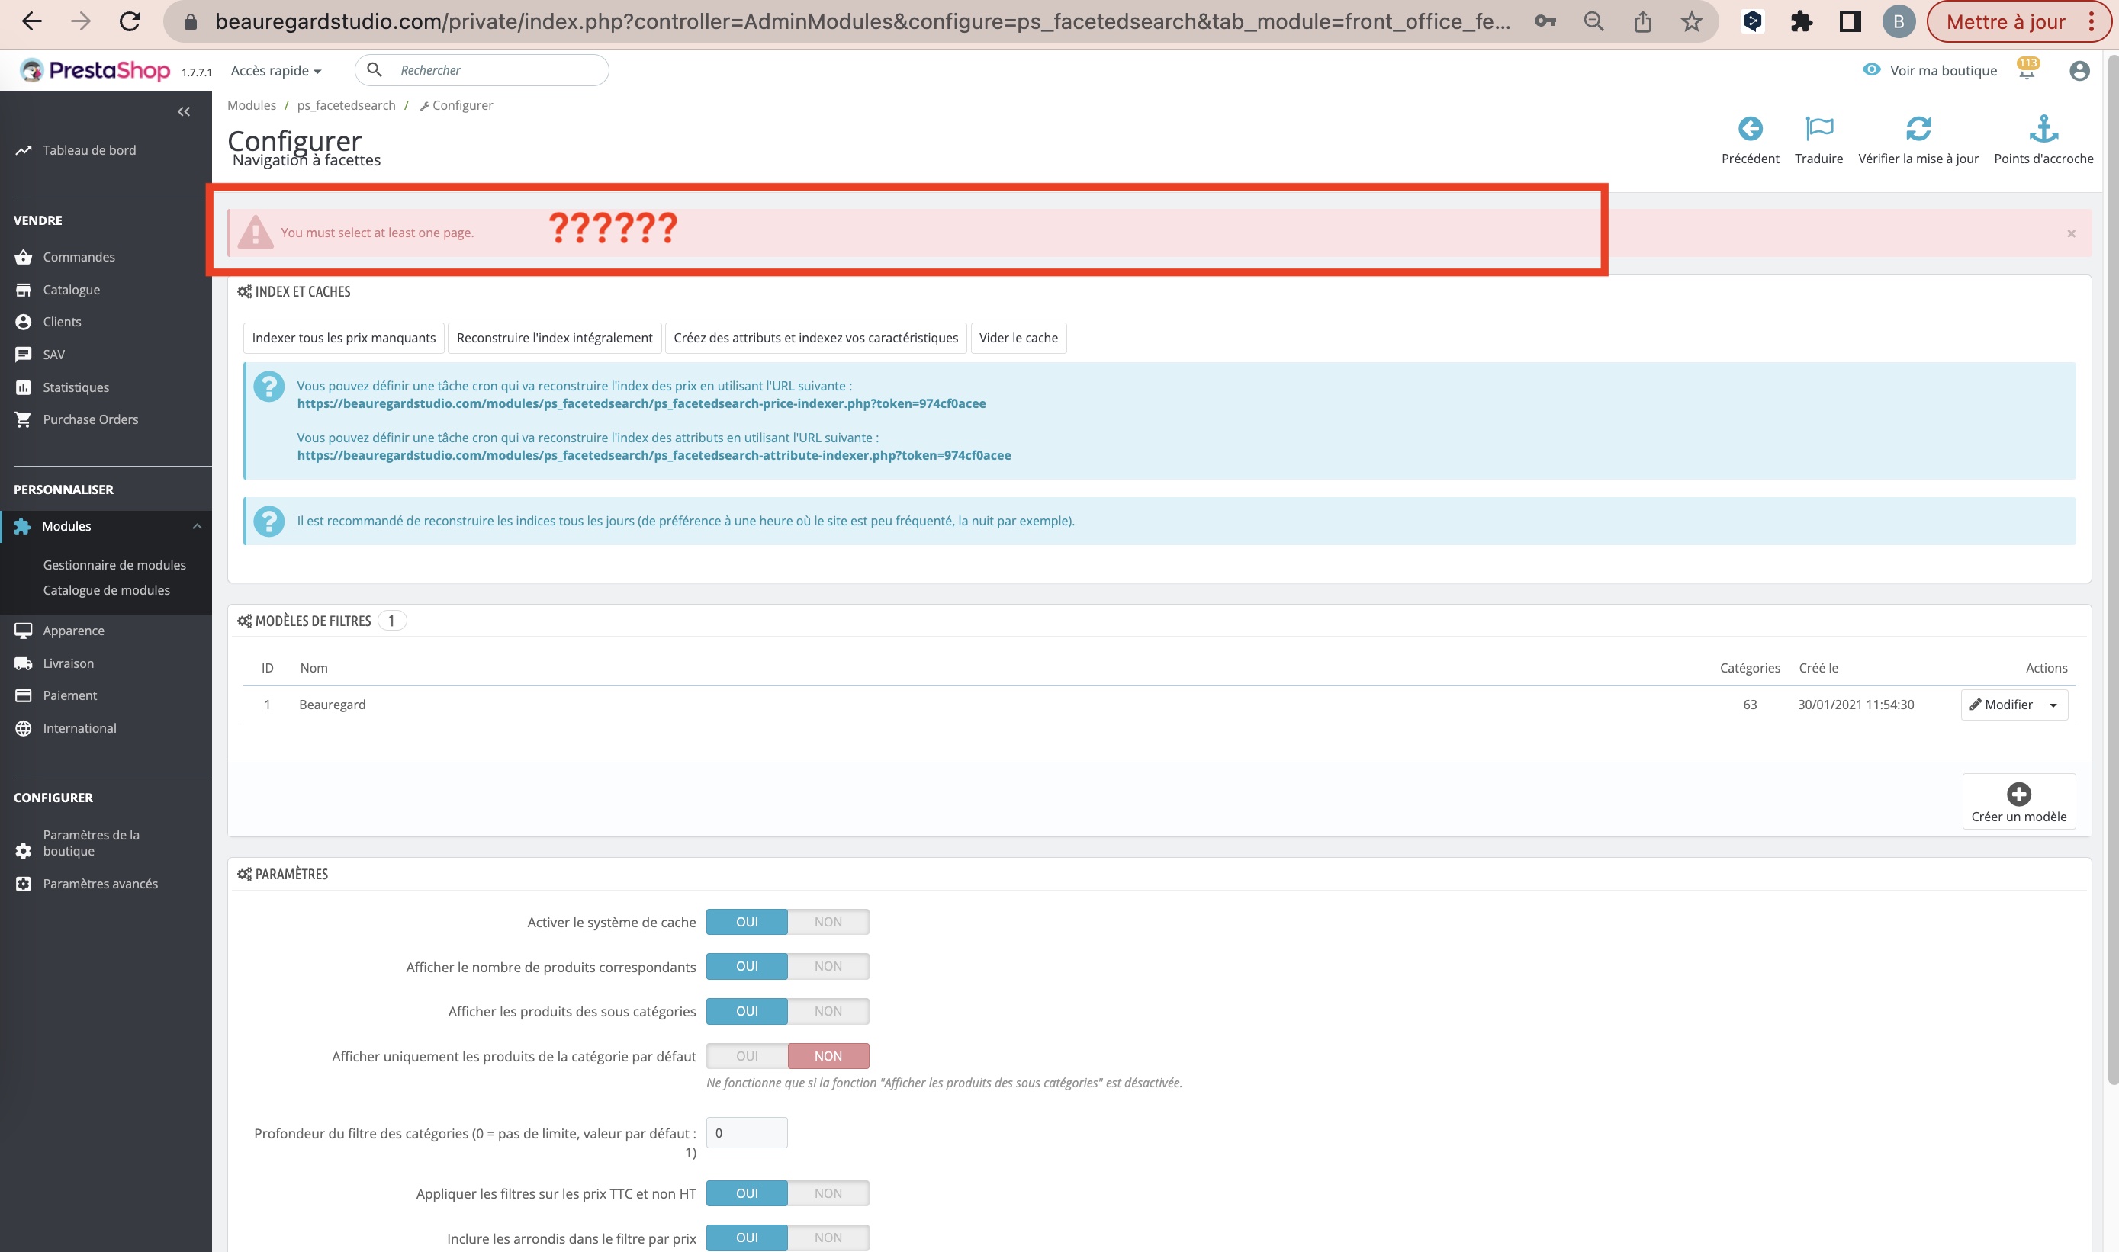Open the account profile icon

tap(2079, 71)
